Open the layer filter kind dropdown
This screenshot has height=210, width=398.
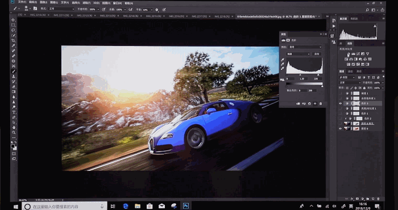click(347, 77)
